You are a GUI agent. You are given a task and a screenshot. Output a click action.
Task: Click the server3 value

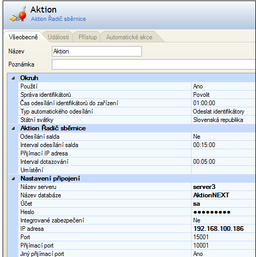point(204,187)
